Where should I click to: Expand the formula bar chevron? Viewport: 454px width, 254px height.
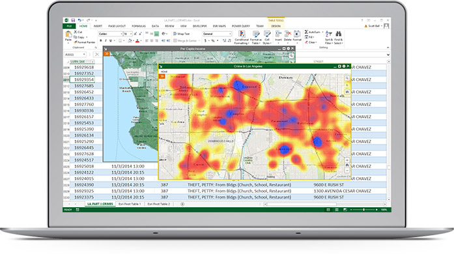coord(388,55)
